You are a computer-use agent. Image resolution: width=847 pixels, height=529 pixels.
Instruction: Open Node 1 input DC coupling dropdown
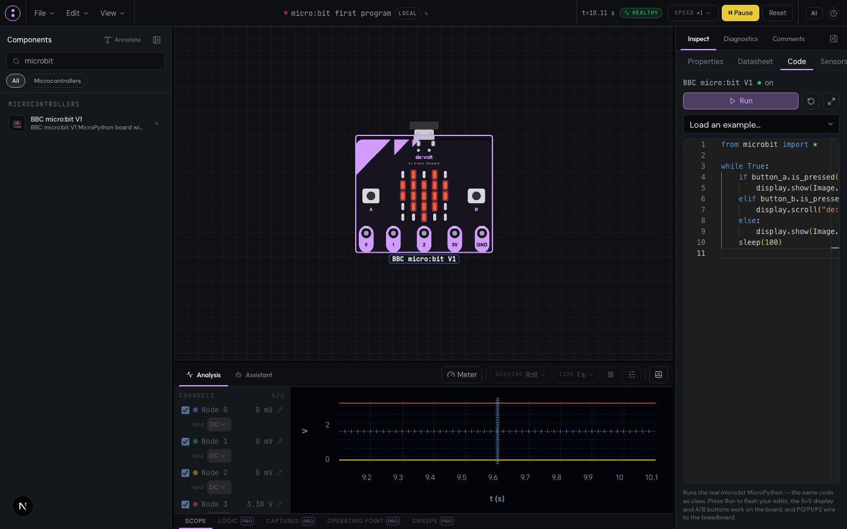pyautogui.click(x=219, y=456)
